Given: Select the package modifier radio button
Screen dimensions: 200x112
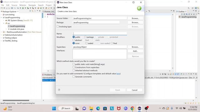Looking at the screenshot, I should (85, 37).
